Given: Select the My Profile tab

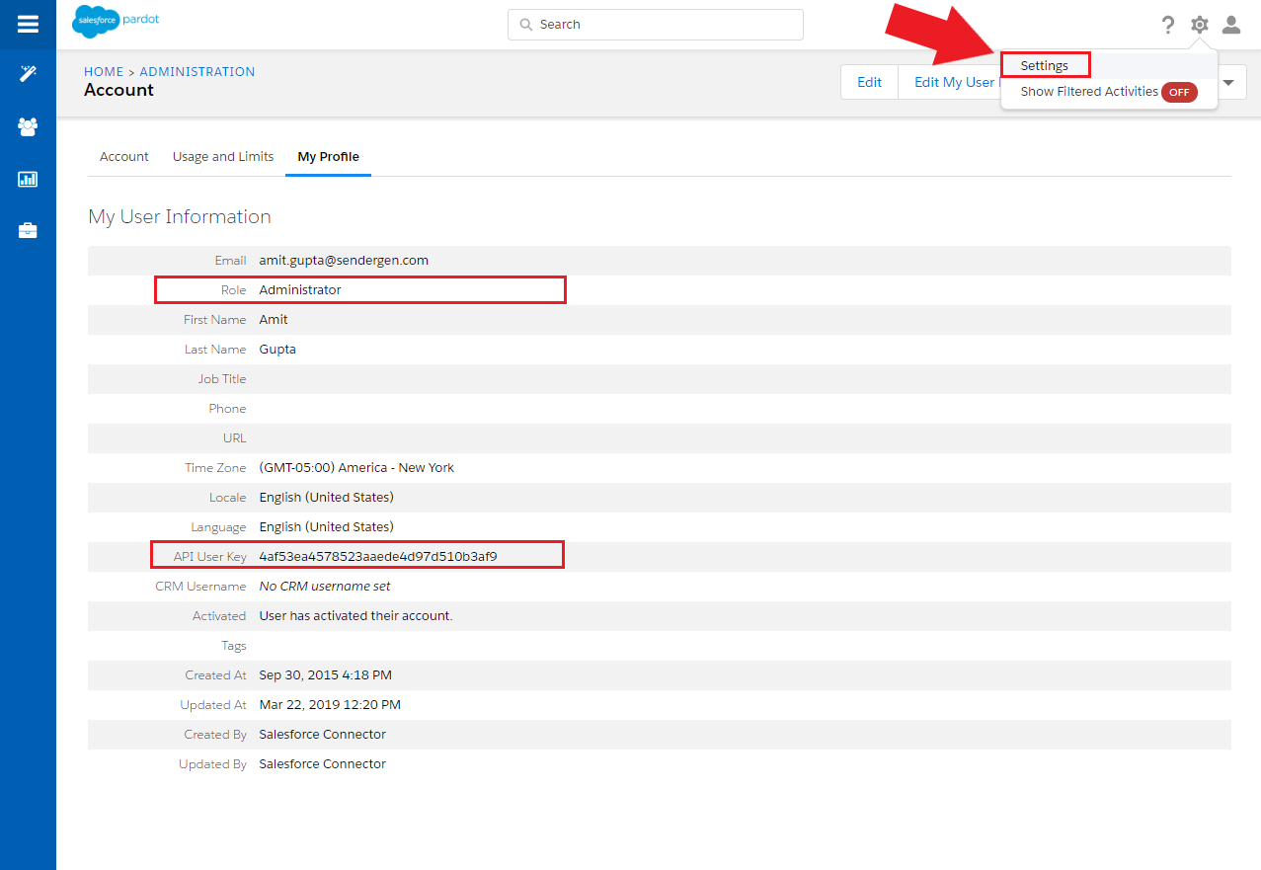Looking at the screenshot, I should click(x=328, y=157).
